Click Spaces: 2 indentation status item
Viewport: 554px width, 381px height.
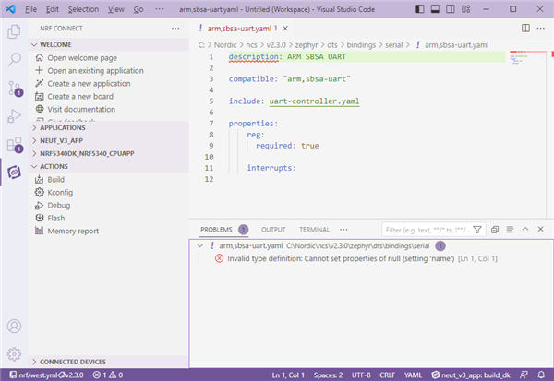(x=328, y=375)
